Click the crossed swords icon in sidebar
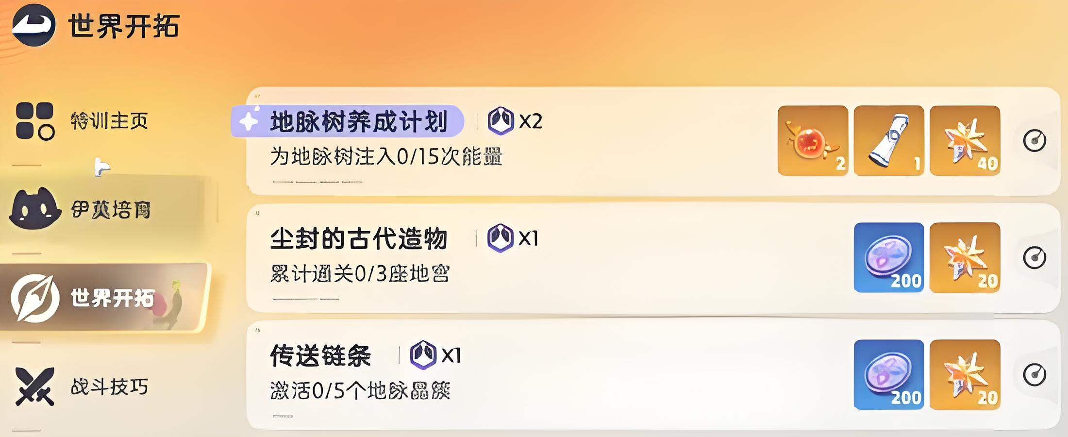This screenshot has width=1068, height=437. point(34,387)
